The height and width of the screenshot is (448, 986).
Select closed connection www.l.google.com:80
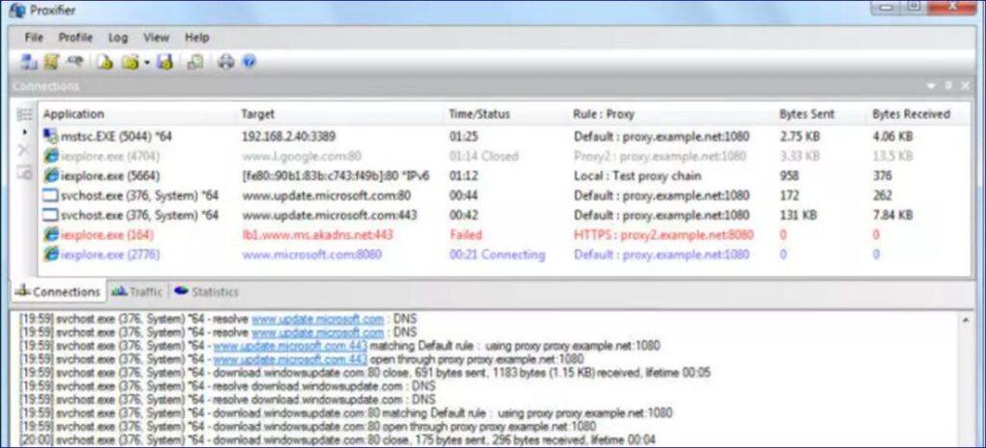tap(301, 156)
